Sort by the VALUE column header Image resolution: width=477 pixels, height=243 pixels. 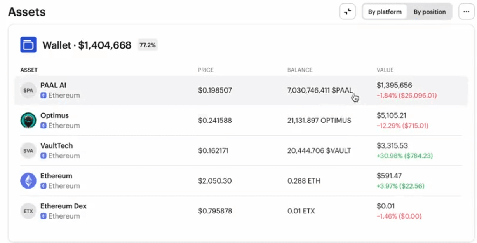(385, 70)
